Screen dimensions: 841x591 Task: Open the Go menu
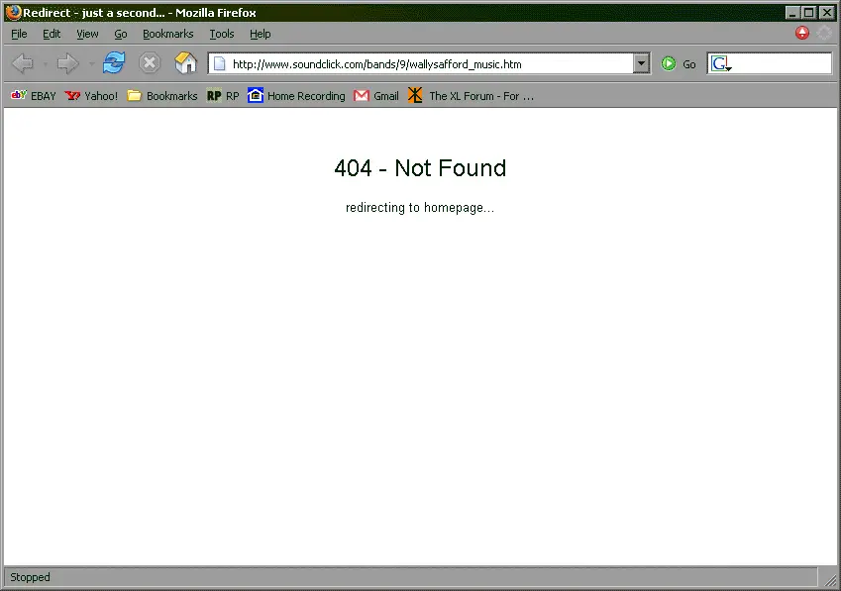tap(120, 34)
